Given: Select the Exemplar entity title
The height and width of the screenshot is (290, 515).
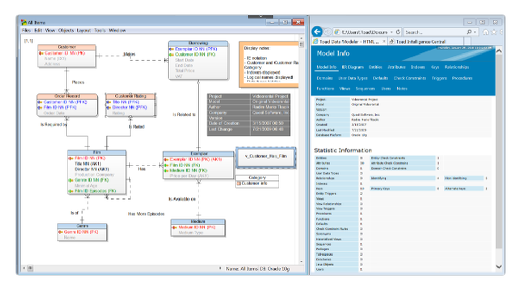Looking at the screenshot, I should pyautogui.click(x=198, y=154).
